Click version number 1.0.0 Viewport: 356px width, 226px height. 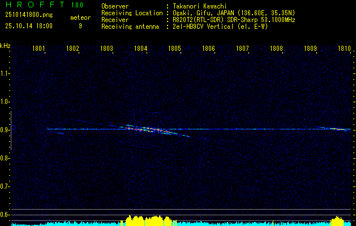pyautogui.click(x=77, y=5)
